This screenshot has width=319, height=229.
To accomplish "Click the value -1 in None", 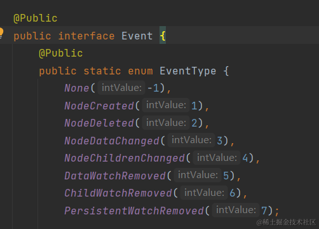I will 153,88.
